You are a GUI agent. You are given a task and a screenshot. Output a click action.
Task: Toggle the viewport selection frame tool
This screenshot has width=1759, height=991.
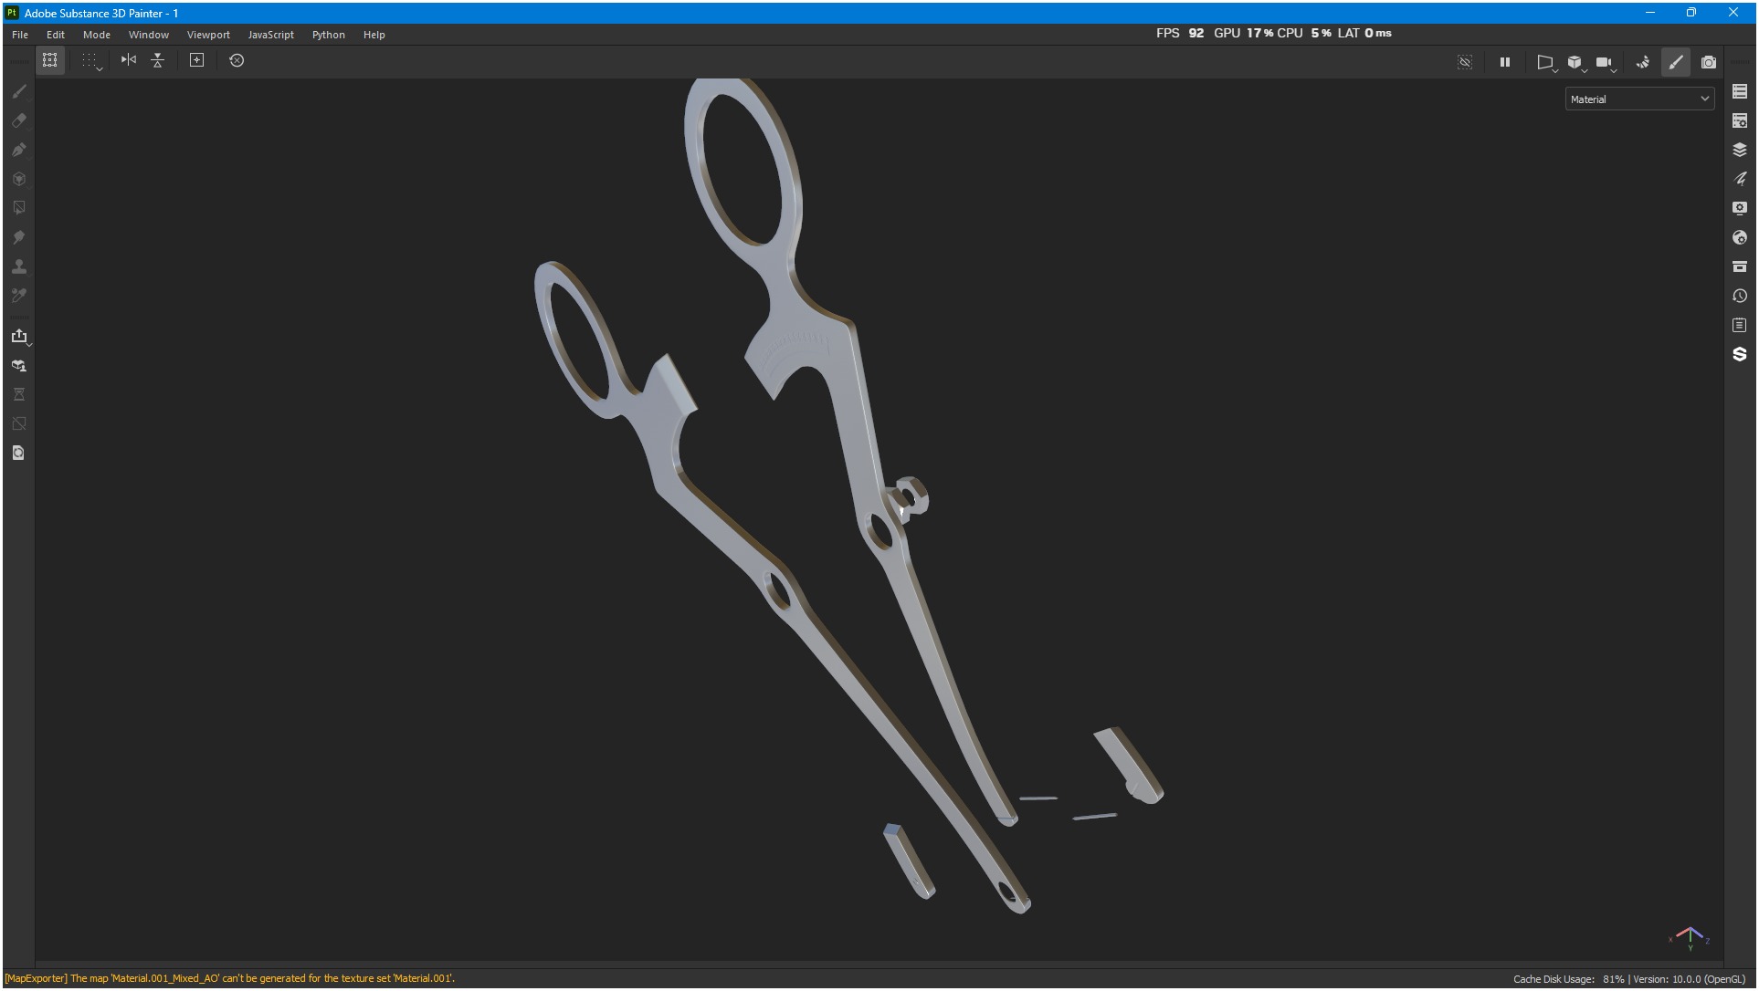click(x=50, y=60)
